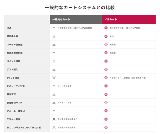Click the double-circle icon in the ゲスト購入 row
This screenshot has height=134, width=160.
(x=106, y=70)
